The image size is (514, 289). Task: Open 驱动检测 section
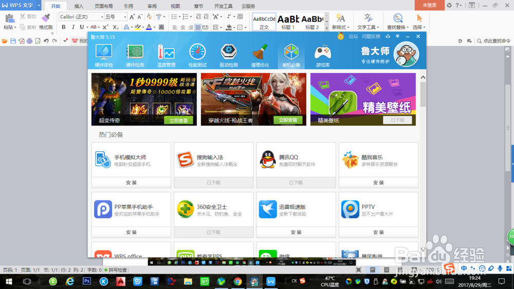tap(229, 55)
